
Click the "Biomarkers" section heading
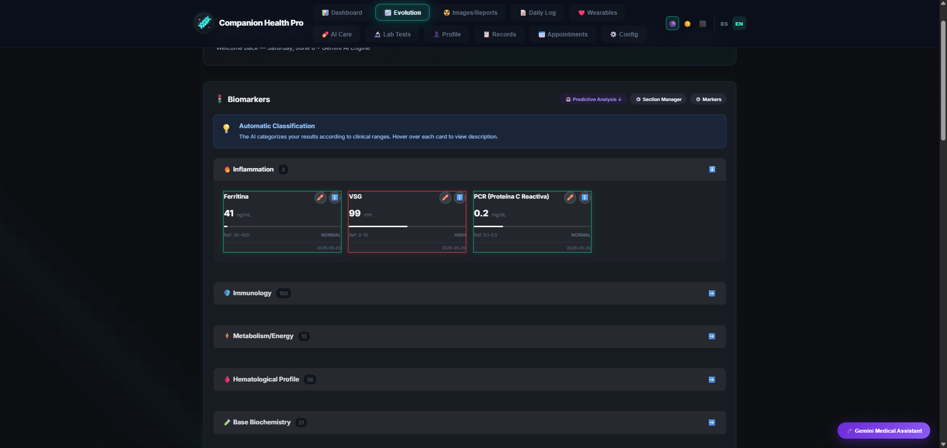point(249,100)
